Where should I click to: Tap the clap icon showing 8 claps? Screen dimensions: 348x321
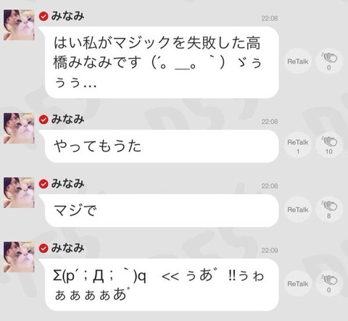(328, 209)
